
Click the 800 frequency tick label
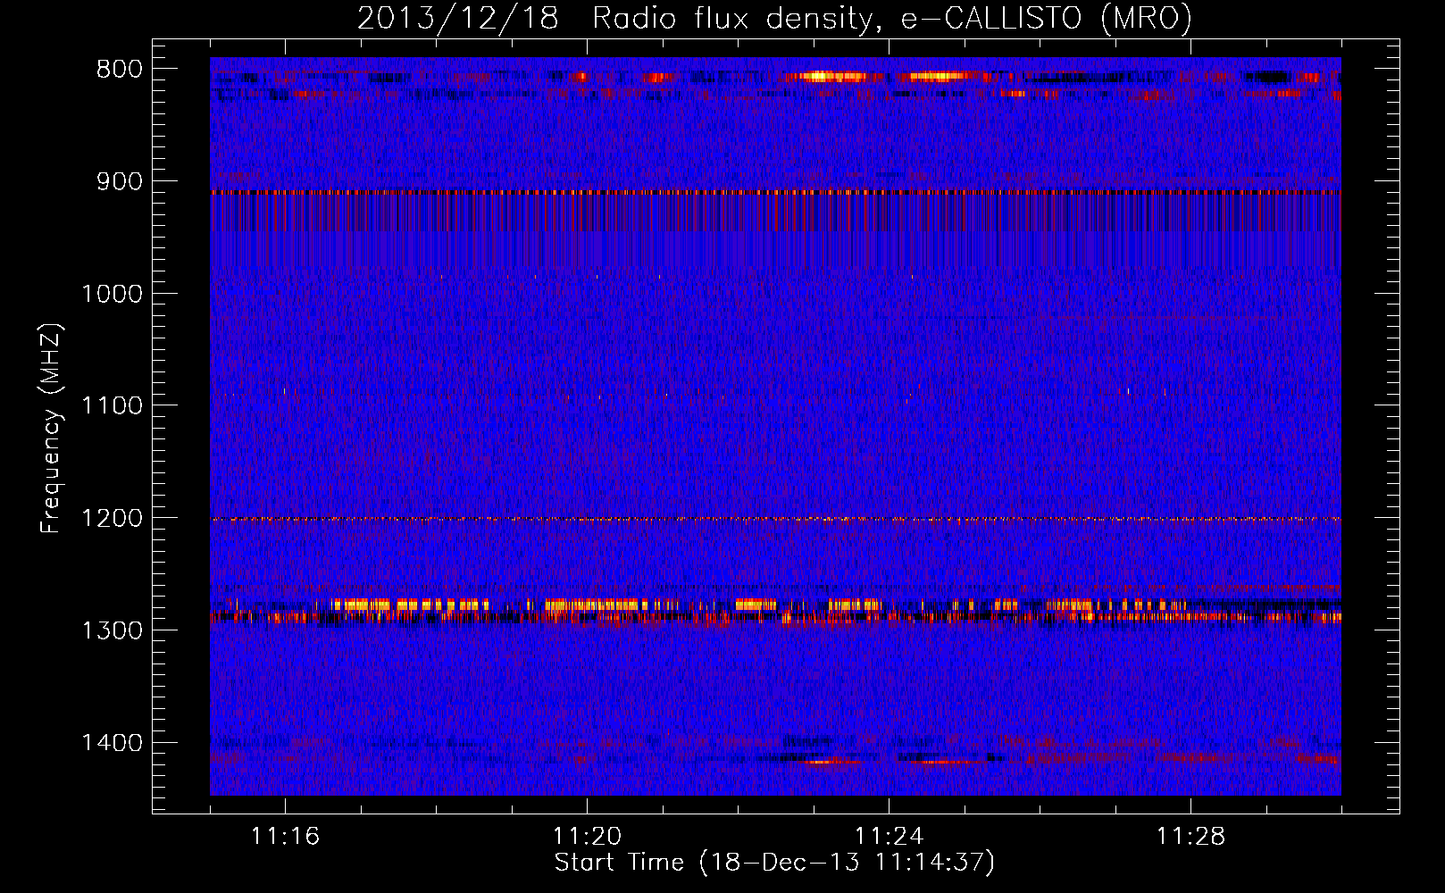point(120,70)
